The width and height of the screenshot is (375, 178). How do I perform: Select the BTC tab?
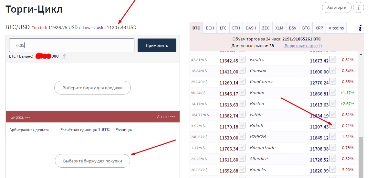point(196,28)
